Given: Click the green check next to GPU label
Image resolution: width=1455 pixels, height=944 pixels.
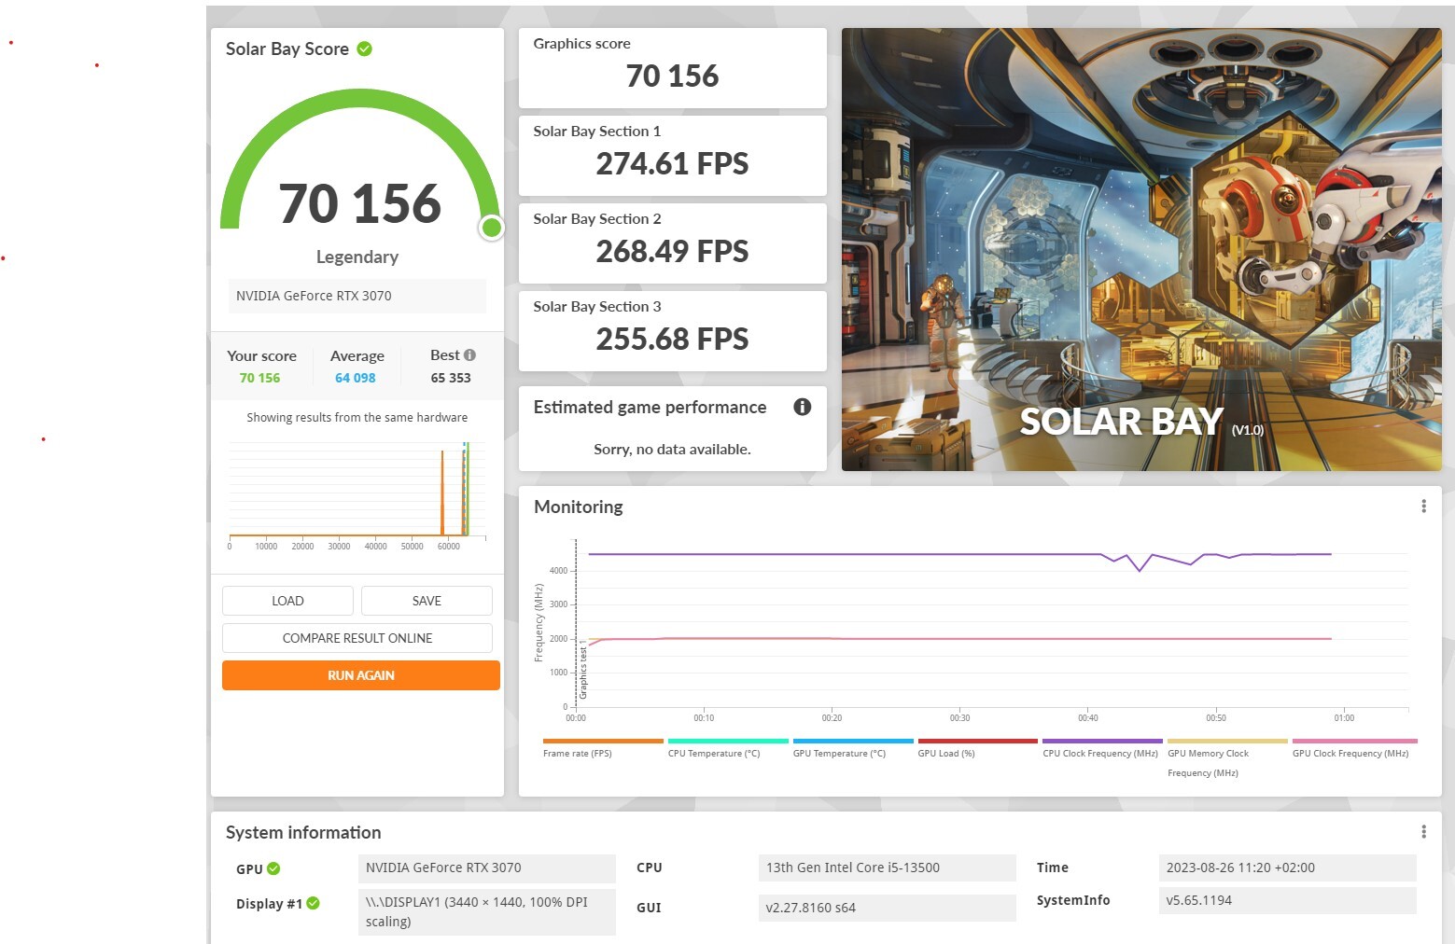Looking at the screenshot, I should [273, 868].
